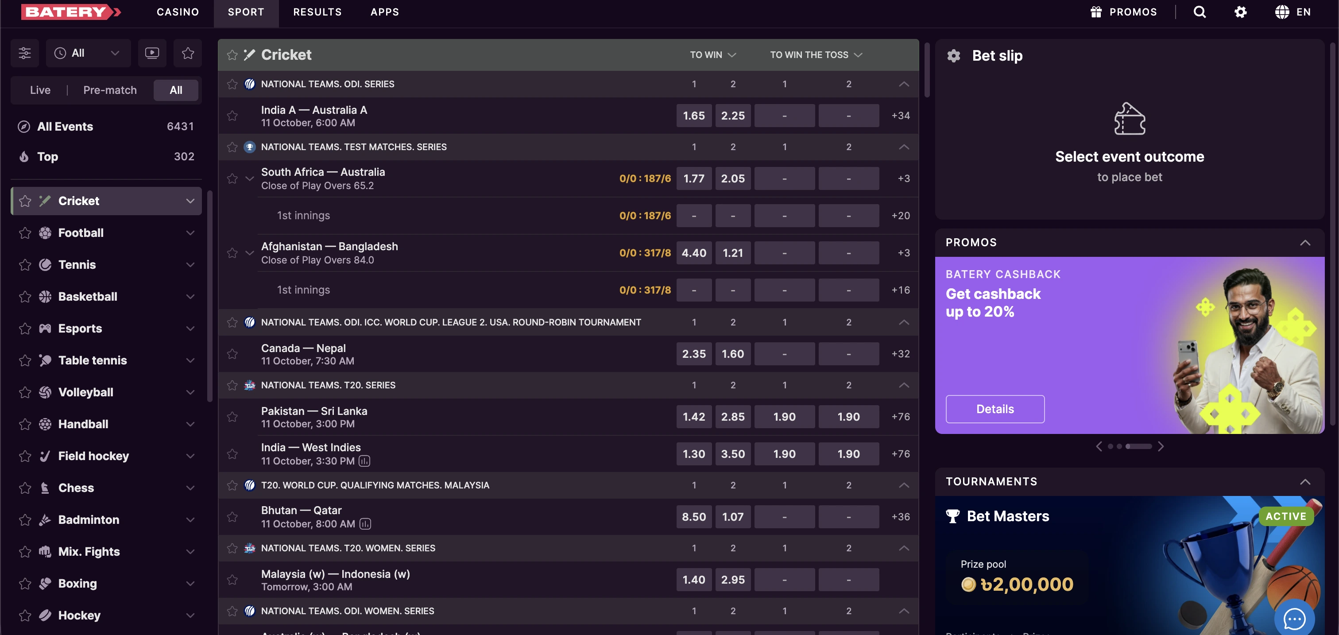Viewport: 1339px width, 635px height.
Task: Open favorites star button in sidebar toolbar
Action: point(188,53)
